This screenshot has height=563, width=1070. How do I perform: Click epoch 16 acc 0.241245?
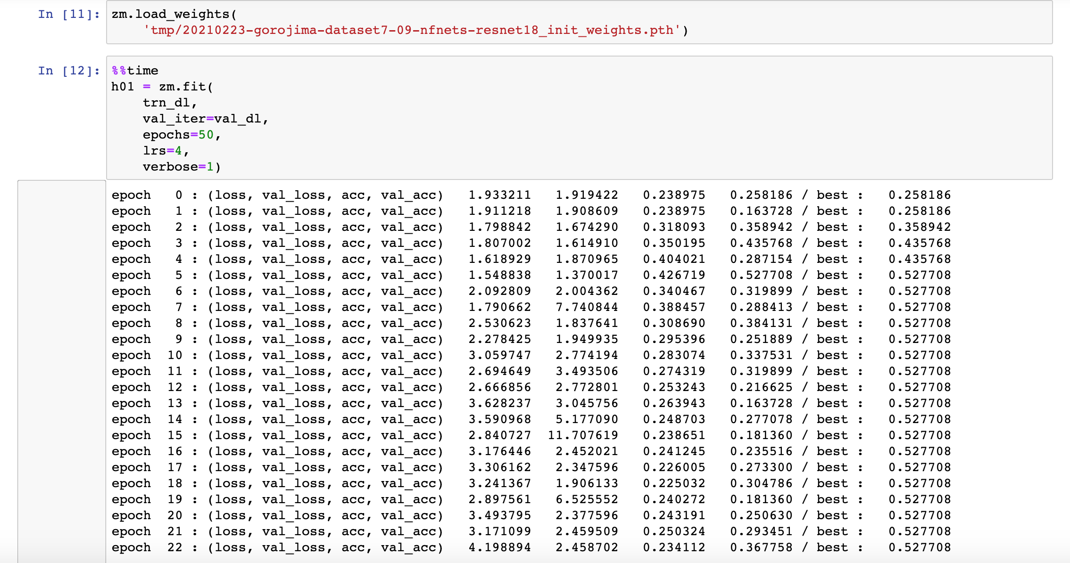pyautogui.click(x=674, y=451)
